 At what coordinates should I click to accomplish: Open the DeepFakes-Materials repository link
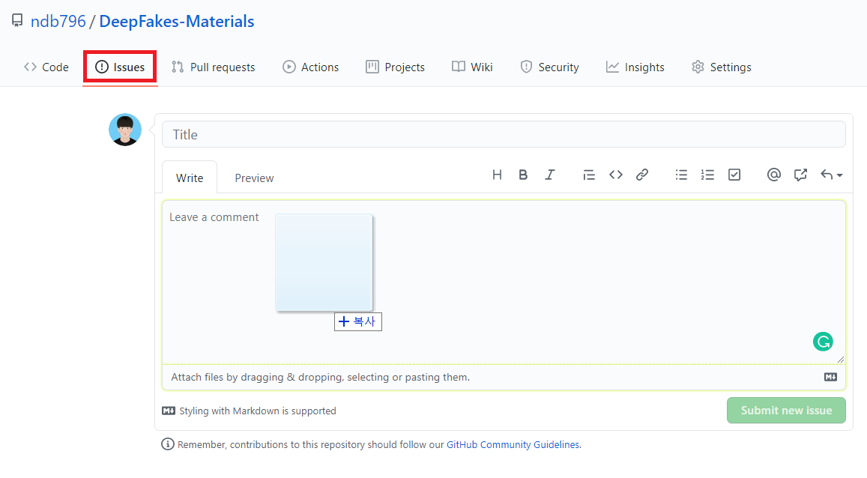177,22
